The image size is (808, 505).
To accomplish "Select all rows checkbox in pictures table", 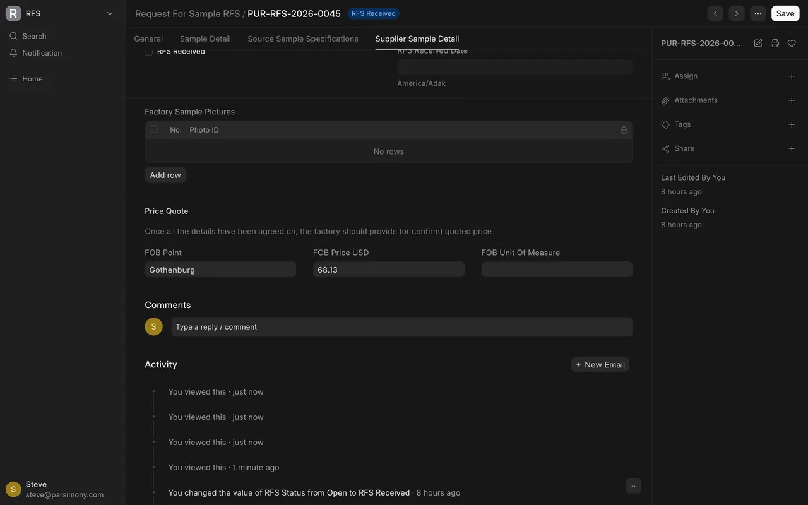I will point(153,129).
